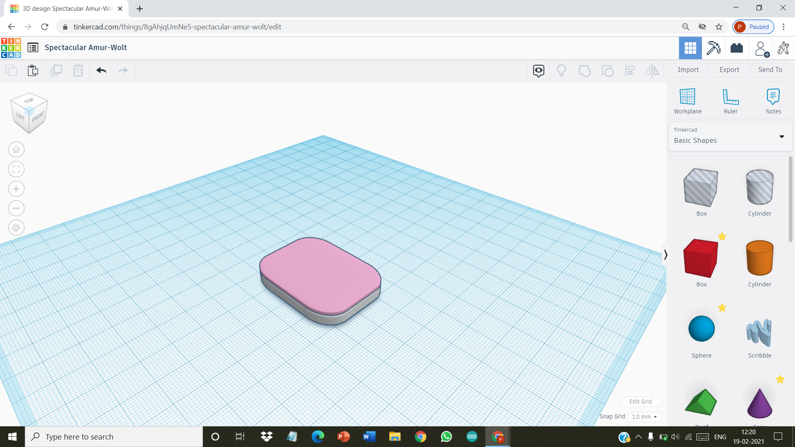Click the Undo button
Screen dimensions: 795x447
[x=101, y=70]
